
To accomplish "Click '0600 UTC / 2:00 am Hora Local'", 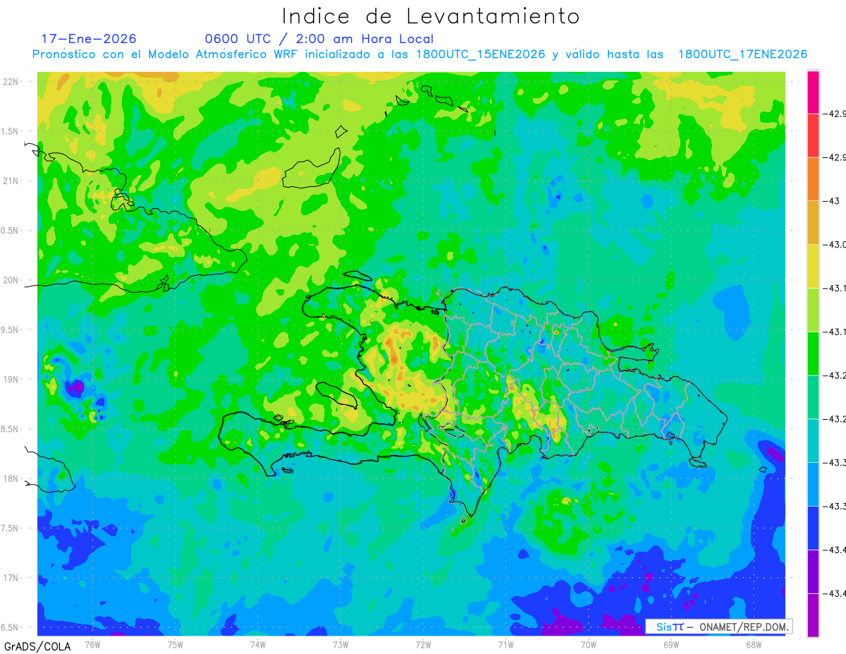I will tap(319, 39).
